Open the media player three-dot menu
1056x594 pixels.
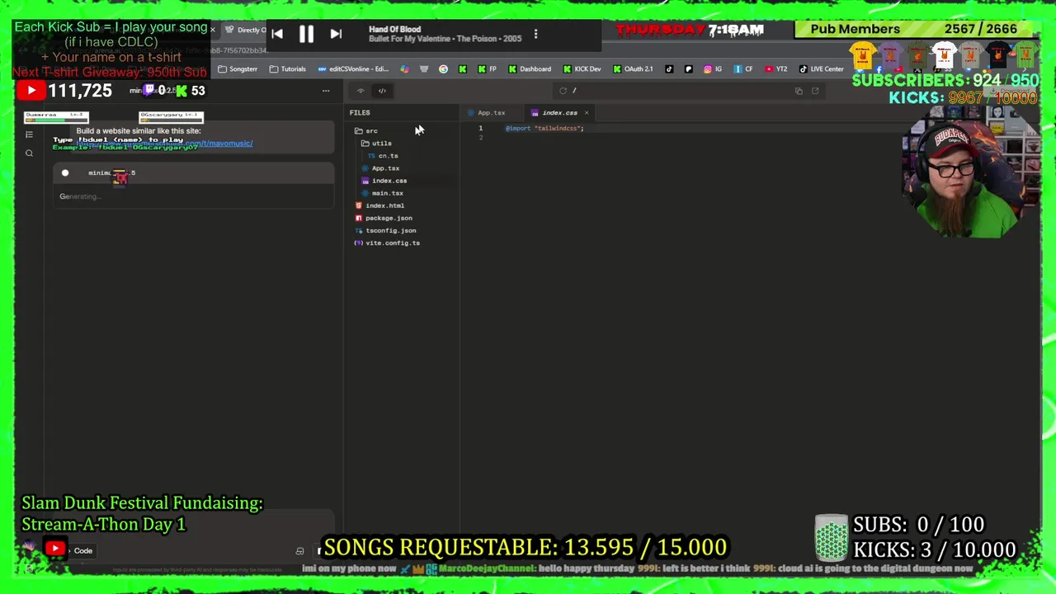tap(535, 34)
